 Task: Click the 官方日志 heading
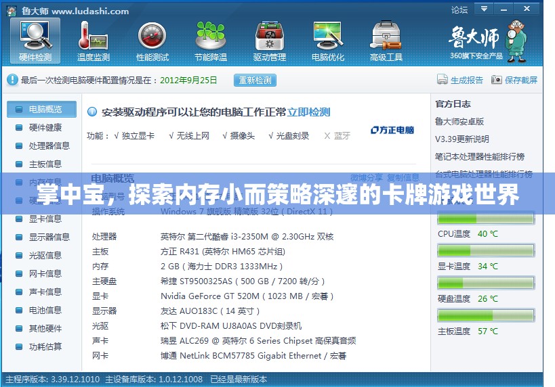click(x=453, y=104)
